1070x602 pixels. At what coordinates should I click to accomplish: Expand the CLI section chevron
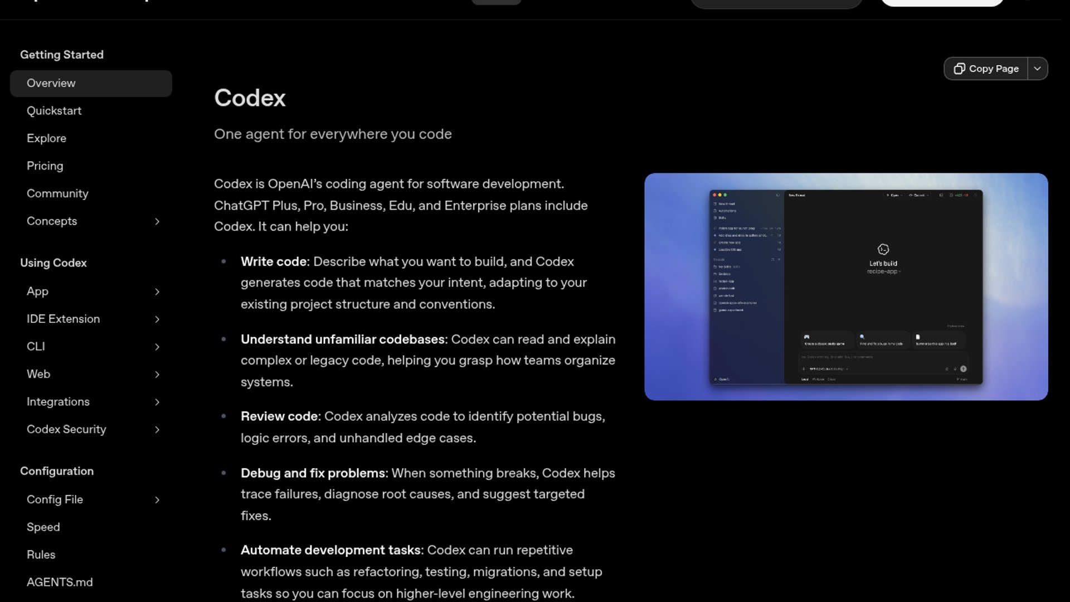(x=157, y=347)
